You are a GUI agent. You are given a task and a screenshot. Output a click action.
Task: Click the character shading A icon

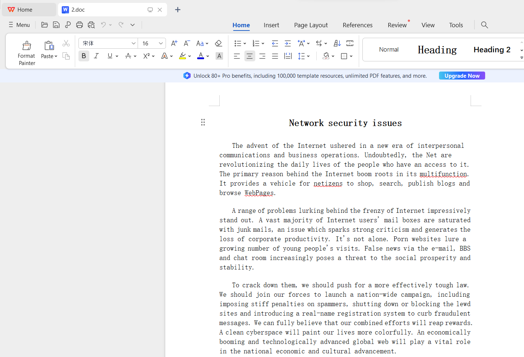coord(219,56)
